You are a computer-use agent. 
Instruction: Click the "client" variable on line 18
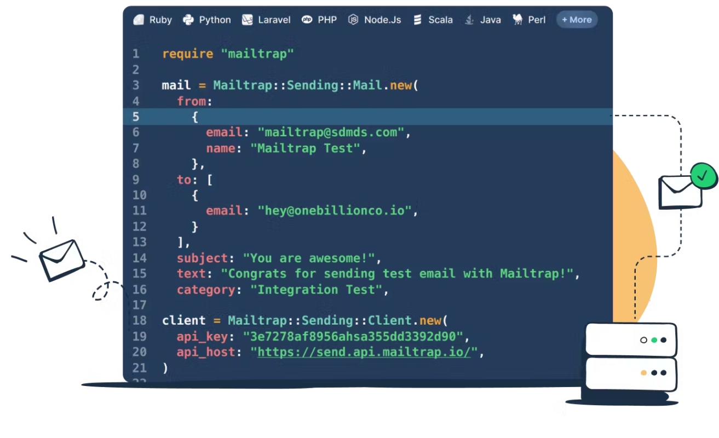click(184, 321)
